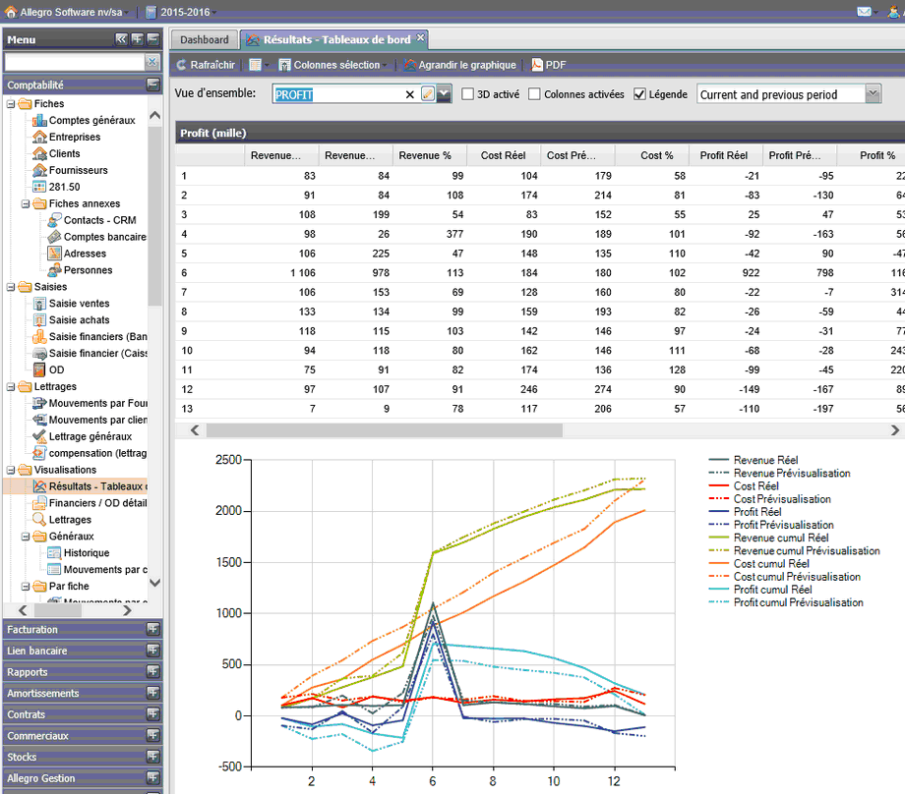Close the Résultats - Tableaux de bord tab

pyautogui.click(x=421, y=38)
